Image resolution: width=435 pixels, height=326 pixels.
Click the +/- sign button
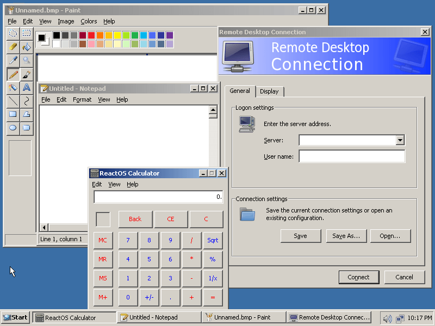(x=149, y=297)
